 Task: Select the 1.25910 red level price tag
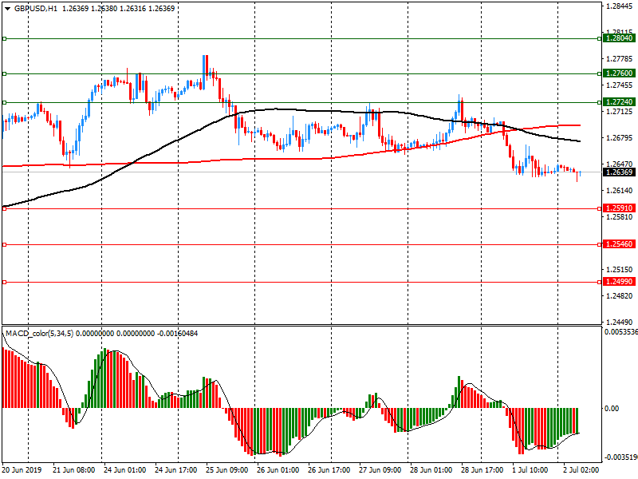(620, 208)
